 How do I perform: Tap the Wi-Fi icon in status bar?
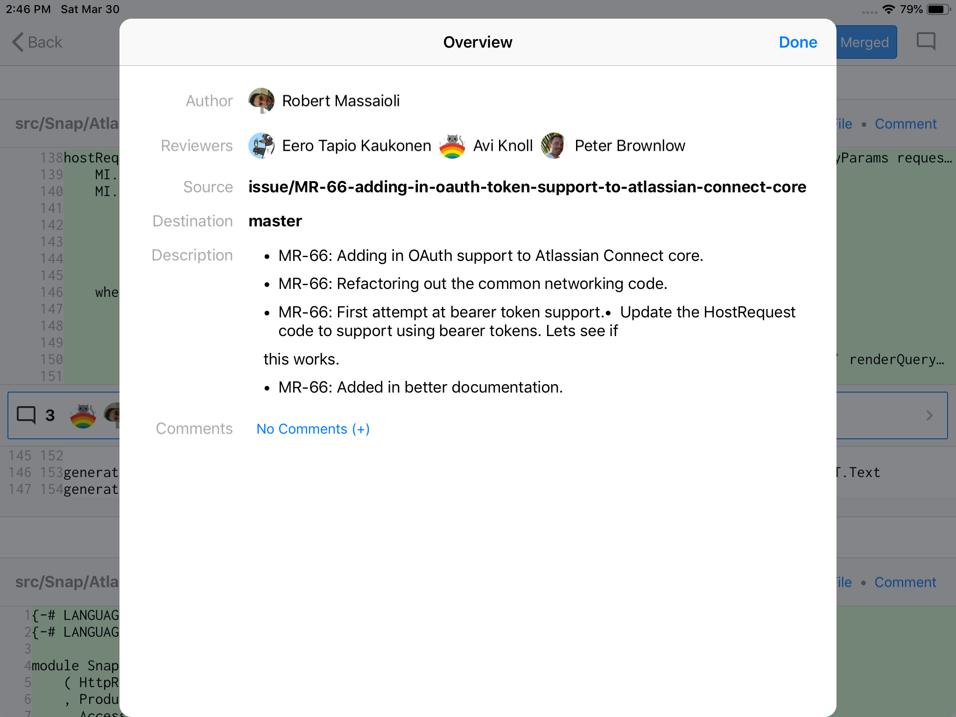(x=889, y=9)
